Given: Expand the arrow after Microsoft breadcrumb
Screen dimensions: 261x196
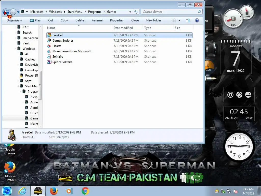Looking at the screenshot, I should tap(46, 12).
